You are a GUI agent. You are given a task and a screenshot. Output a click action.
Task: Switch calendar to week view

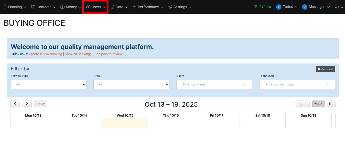point(318,104)
